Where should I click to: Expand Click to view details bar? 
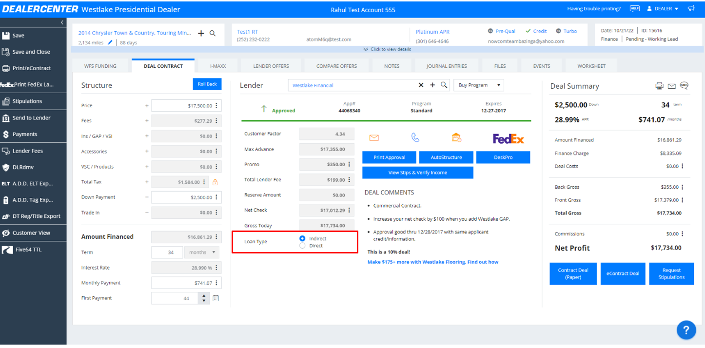click(x=387, y=49)
